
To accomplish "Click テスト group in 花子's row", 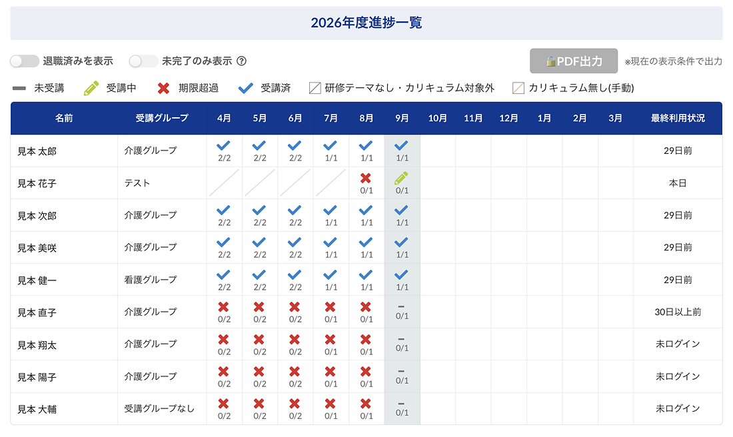I will [137, 183].
